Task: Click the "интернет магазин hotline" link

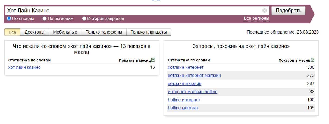Action: (193, 92)
